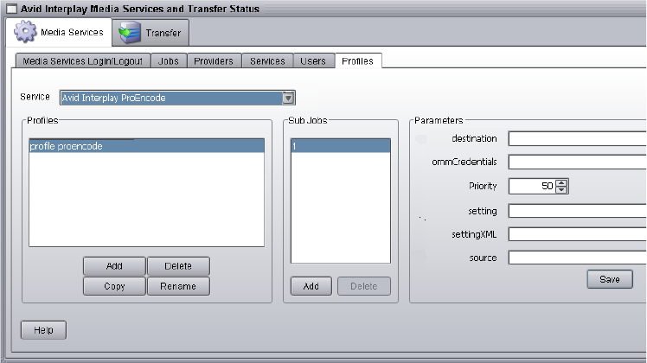Switch to the Jobs tab
This screenshot has height=363, width=647.
click(169, 61)
